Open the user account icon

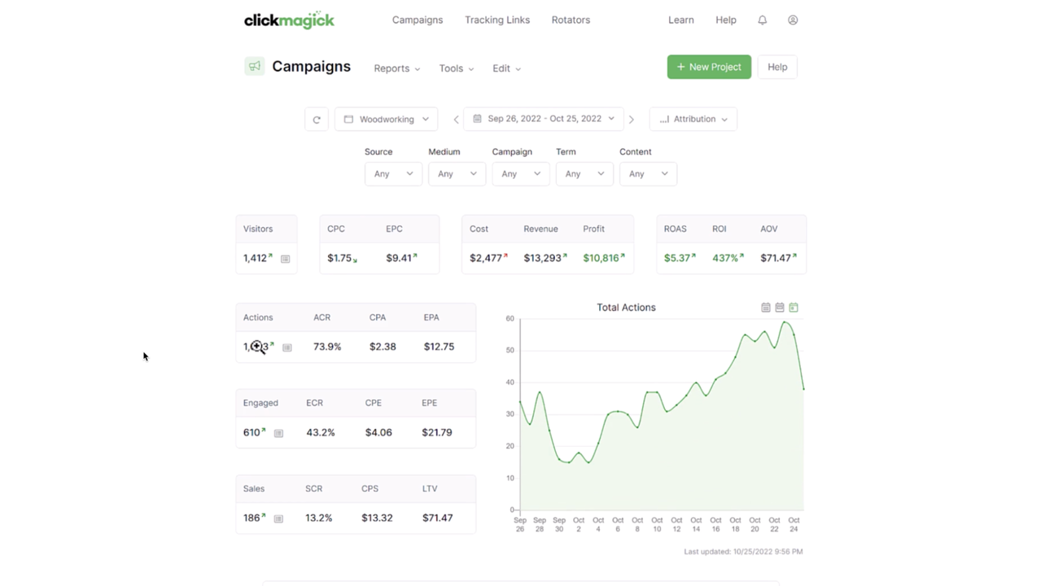[793, 20]
